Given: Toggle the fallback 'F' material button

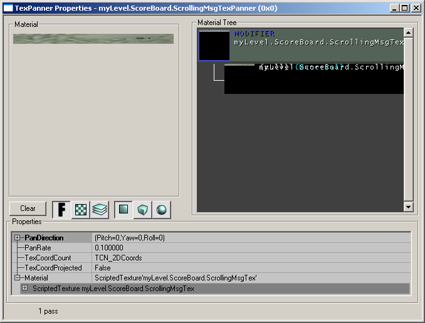Looking at the screenshot, I should click(61, 210).
